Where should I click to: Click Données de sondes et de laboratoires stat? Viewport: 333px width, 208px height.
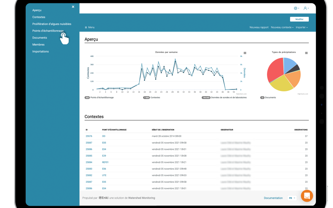pos(224,98)
